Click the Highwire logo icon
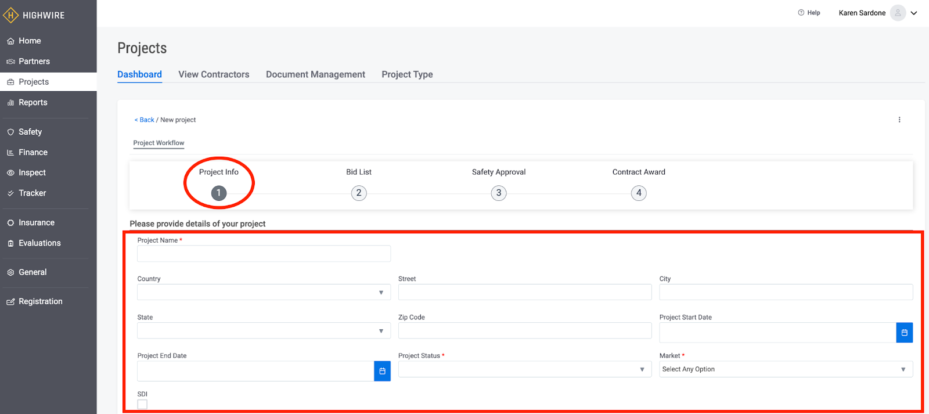Viewport: 929px width, 414px height. coord(11,15)
